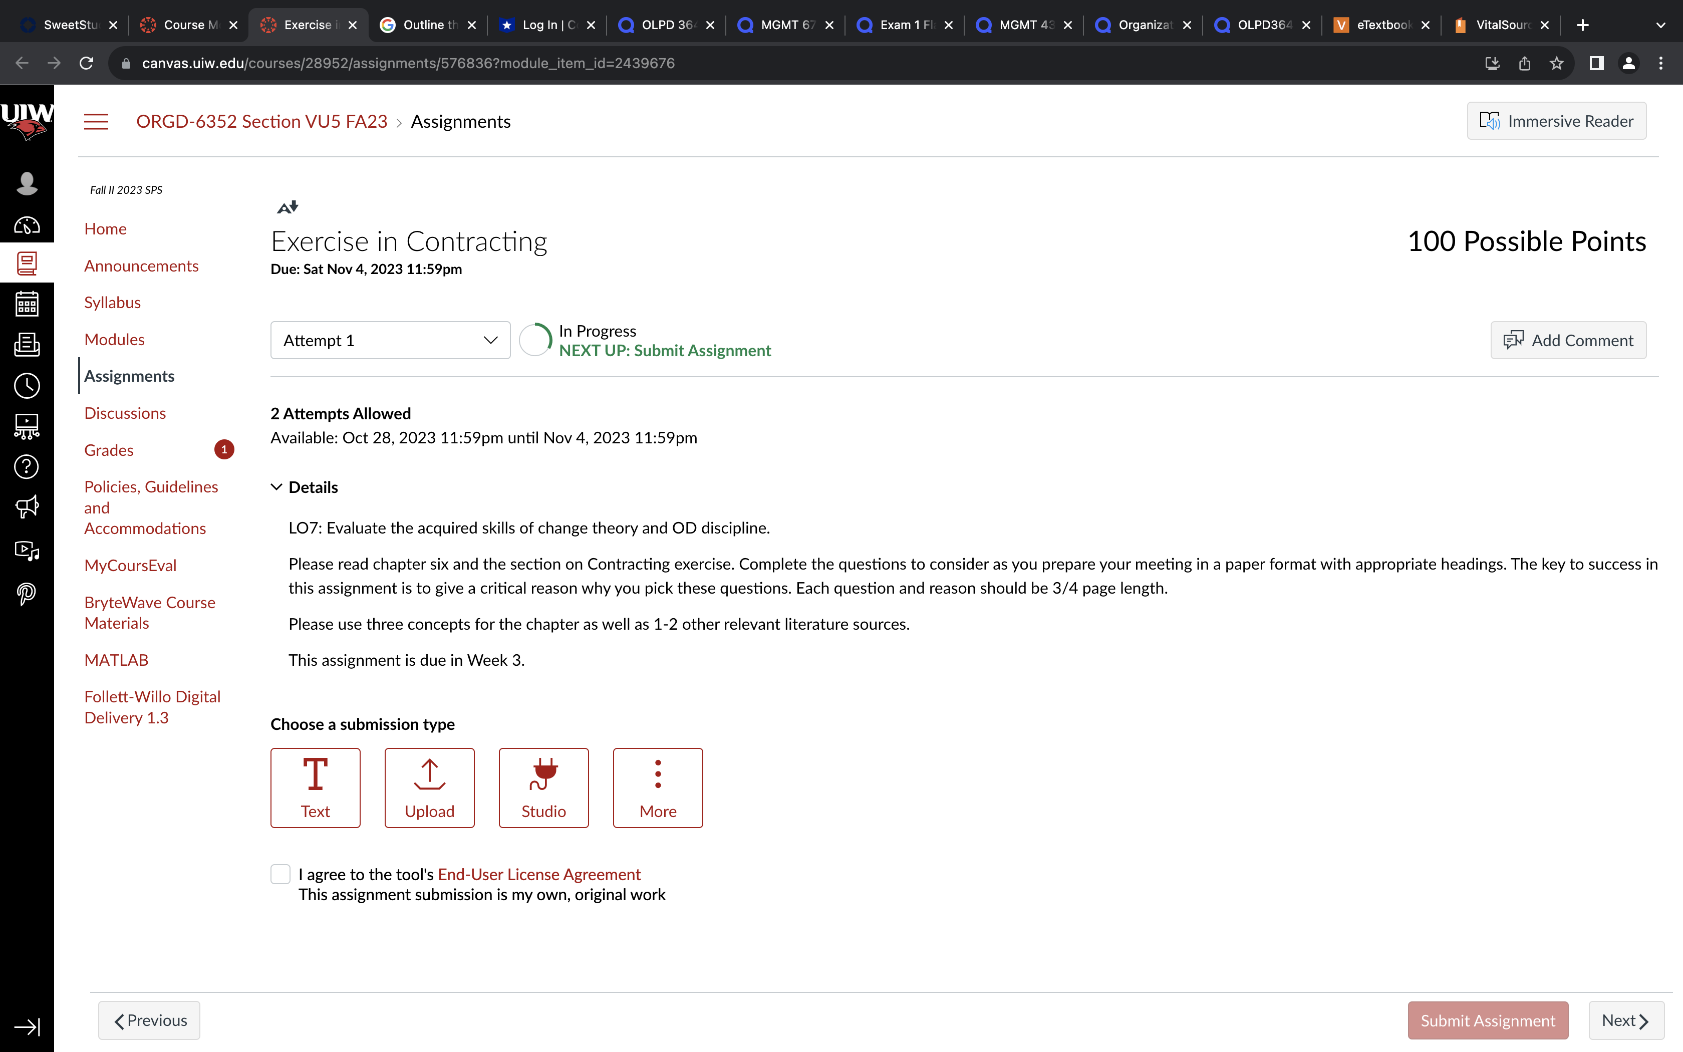The image size is (1683, 1052).
Task: Open the Chrome profile icon
Action: [x=1628, y=63]
